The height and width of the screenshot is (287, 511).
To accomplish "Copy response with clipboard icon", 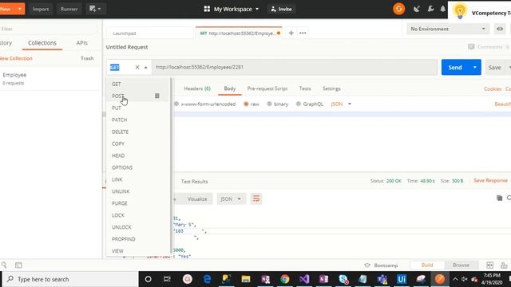I will (499, 198).
